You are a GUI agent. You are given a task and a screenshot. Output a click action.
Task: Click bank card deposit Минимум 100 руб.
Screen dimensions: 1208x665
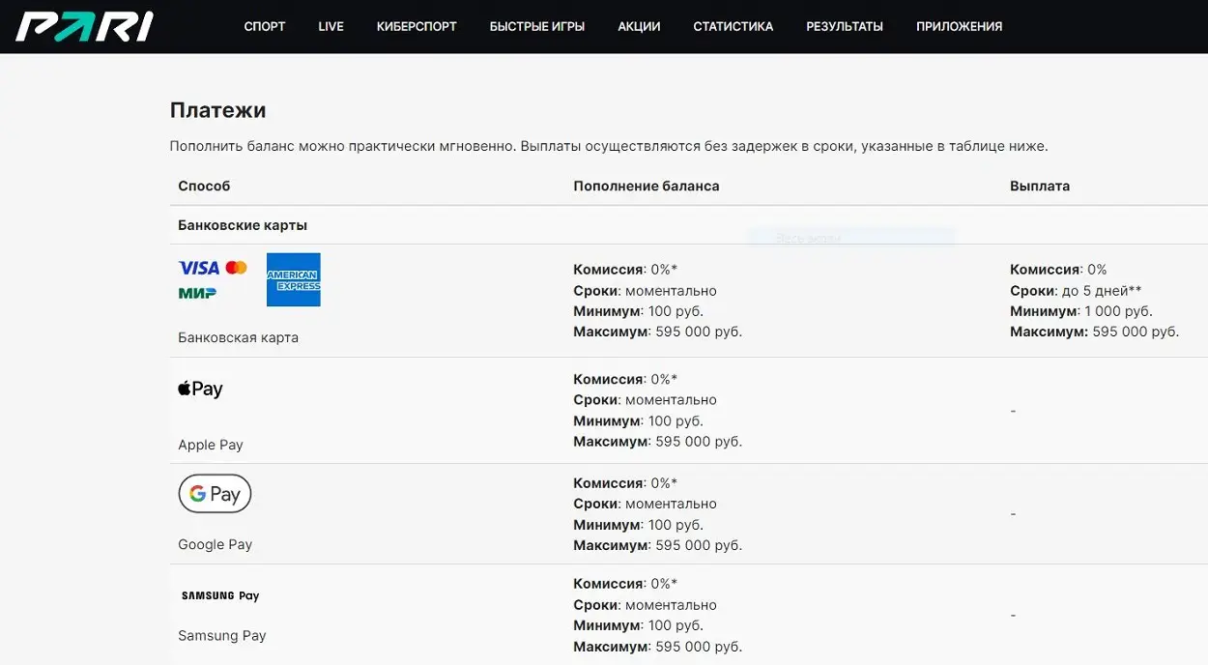(638, 311)
